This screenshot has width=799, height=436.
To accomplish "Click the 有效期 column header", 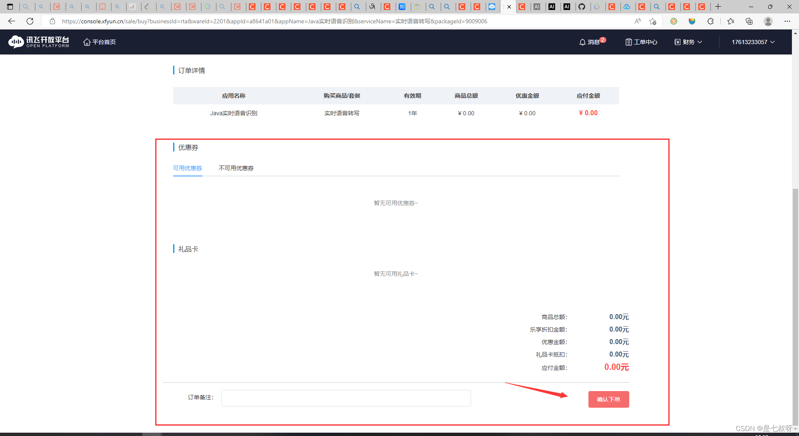I will (412, 96).
